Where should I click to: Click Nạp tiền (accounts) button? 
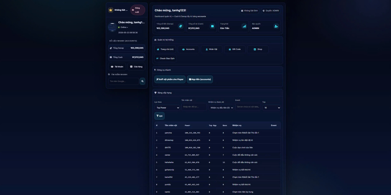(x=200, y=79)
